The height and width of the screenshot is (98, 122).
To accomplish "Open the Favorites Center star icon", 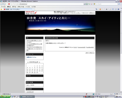I will 1,9.
